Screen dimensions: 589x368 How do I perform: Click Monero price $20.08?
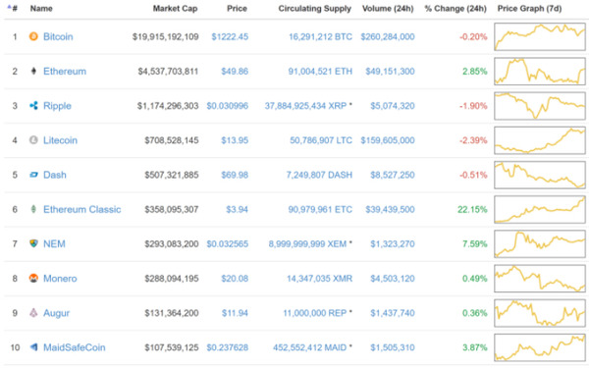(235, 279)
